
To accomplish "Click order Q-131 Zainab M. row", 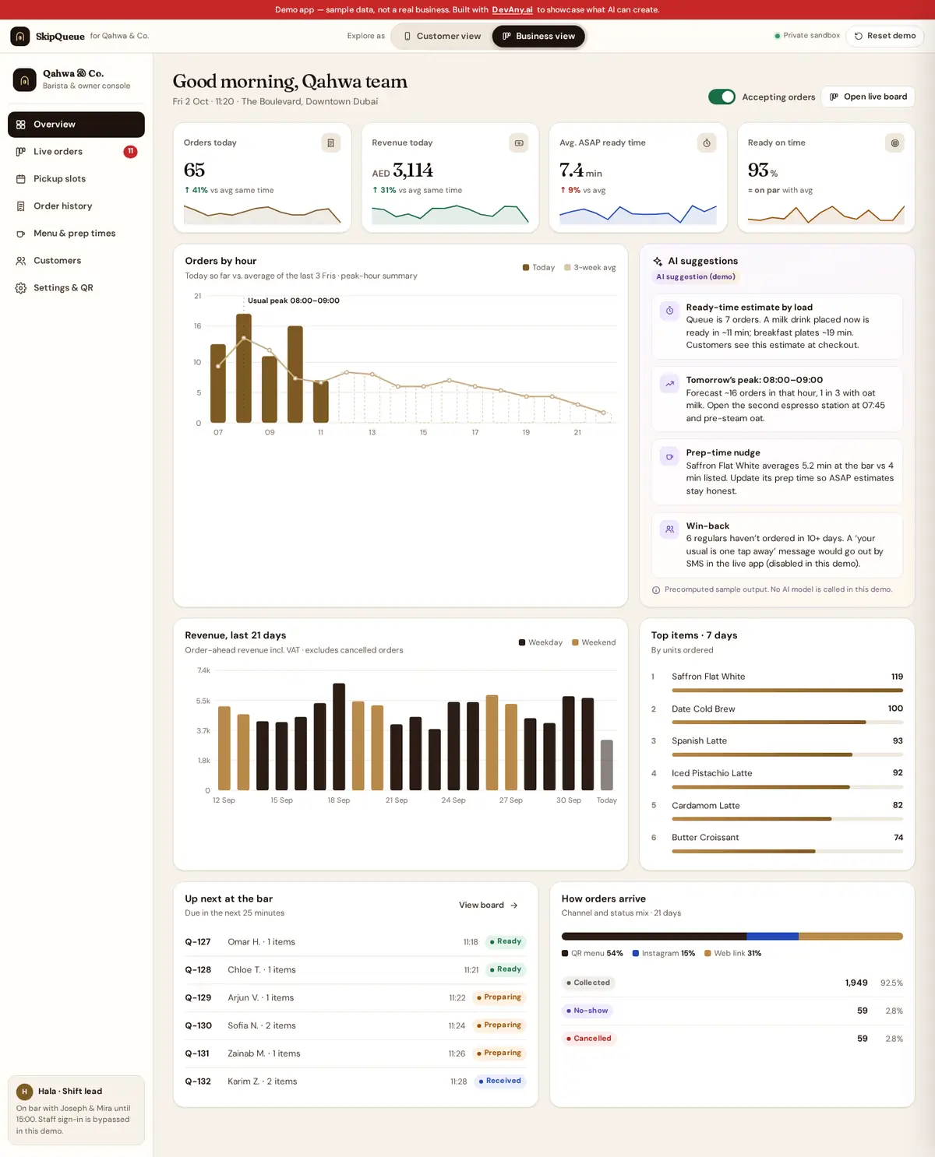I will click(x=355, y=1053).
